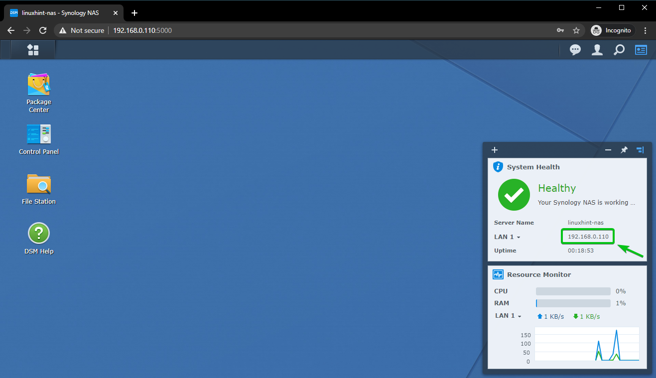Screen dimensions: 656x378
Task: Open a new browser tab
Action: tap(134, 13)
